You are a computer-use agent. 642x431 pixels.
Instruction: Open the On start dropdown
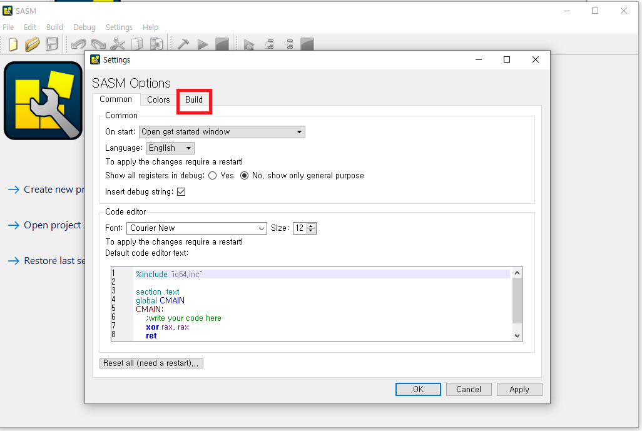222,132
